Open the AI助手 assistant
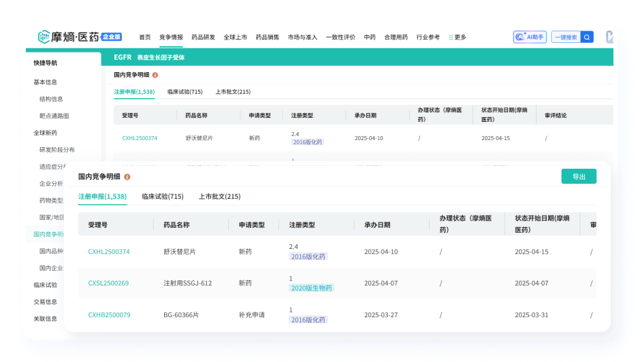Viewport: 640px width, 362px height. (530, 37)
